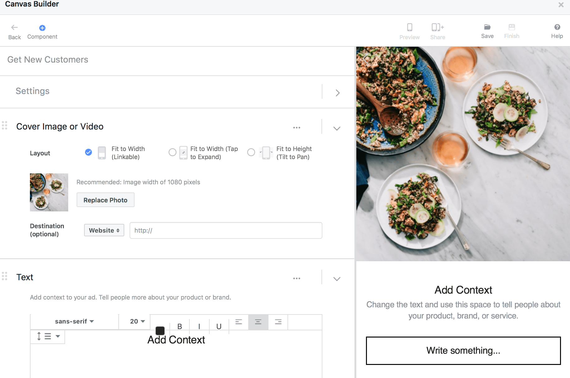The image size is (570, 378).
Task: Apply Bold formatting in the text toolbar
Action: (x=180, y=326)
